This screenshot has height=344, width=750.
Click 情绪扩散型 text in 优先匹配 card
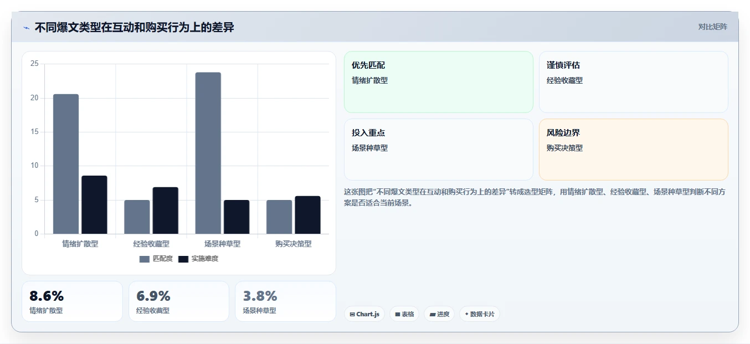tap(370, 80)
